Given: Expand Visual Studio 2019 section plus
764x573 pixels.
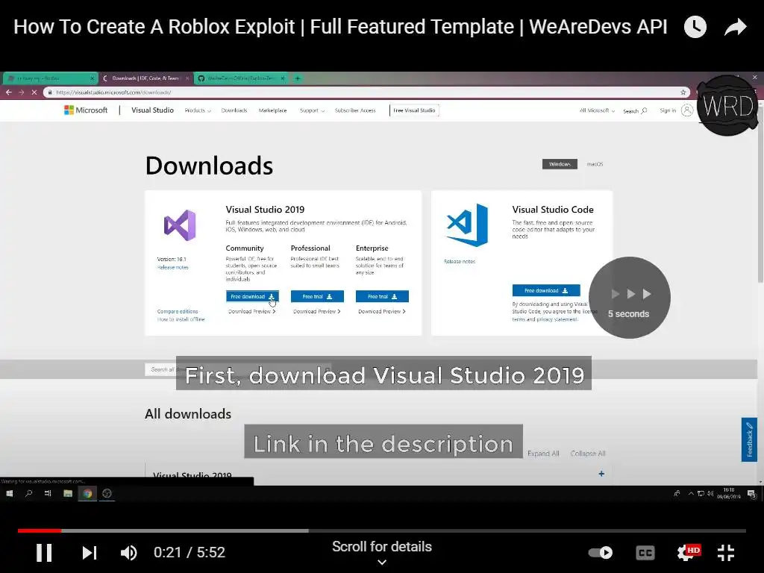Looking at the screenshot, I should (x=601, y=474).
